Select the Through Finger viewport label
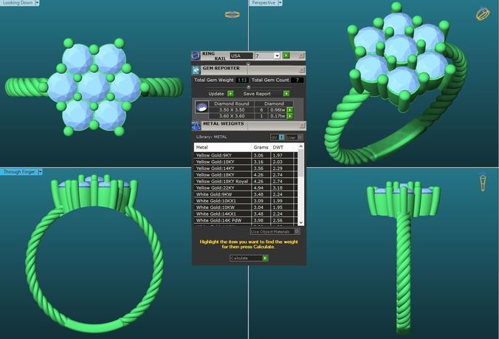 pos(19,172)
